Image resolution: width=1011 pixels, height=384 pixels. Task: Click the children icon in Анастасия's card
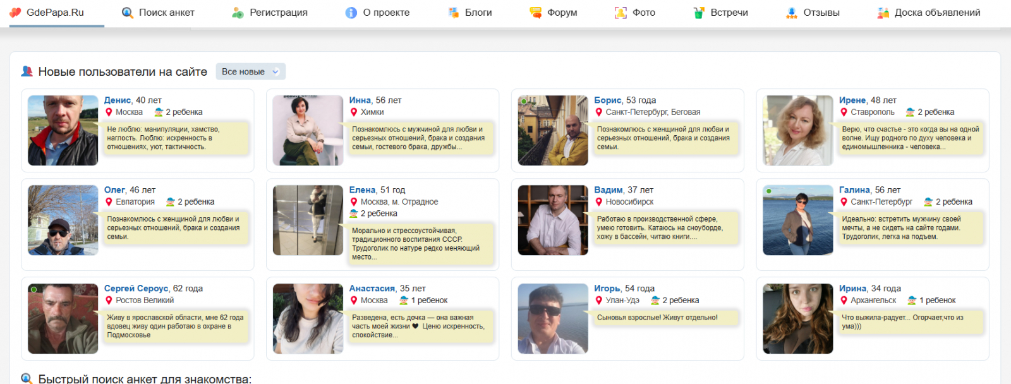[x=404, y=301]
